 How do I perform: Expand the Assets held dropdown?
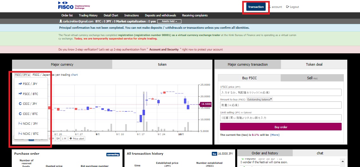click(169, 21)
